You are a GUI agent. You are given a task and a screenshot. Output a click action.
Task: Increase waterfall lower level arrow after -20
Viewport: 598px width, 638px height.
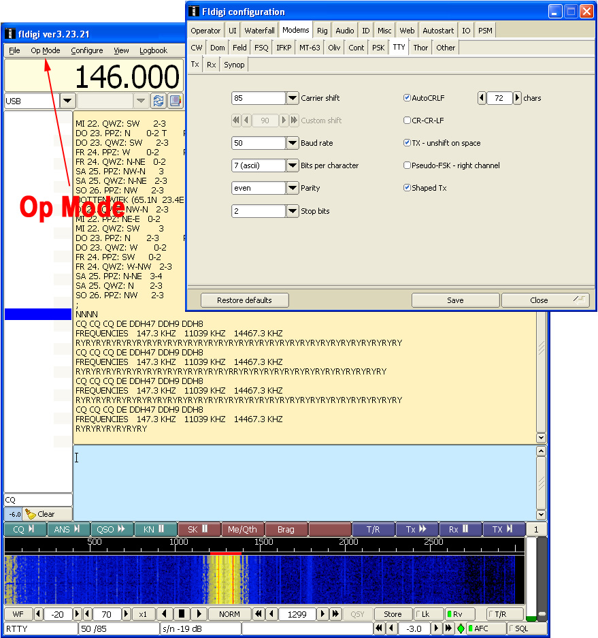(76, 613)
